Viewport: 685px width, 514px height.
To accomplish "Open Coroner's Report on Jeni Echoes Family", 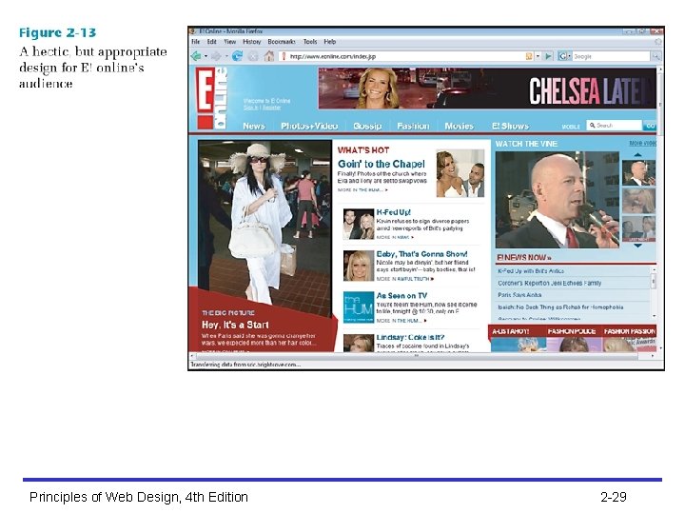I will (x=550, y=284).
